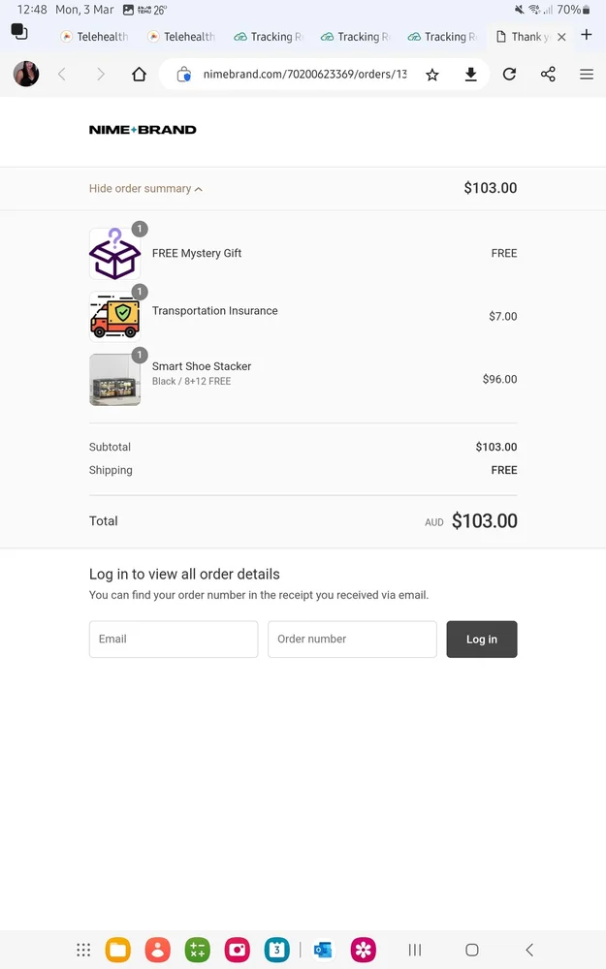
Task: Open Outlook from the taskbar
Action: click(323, 950)
